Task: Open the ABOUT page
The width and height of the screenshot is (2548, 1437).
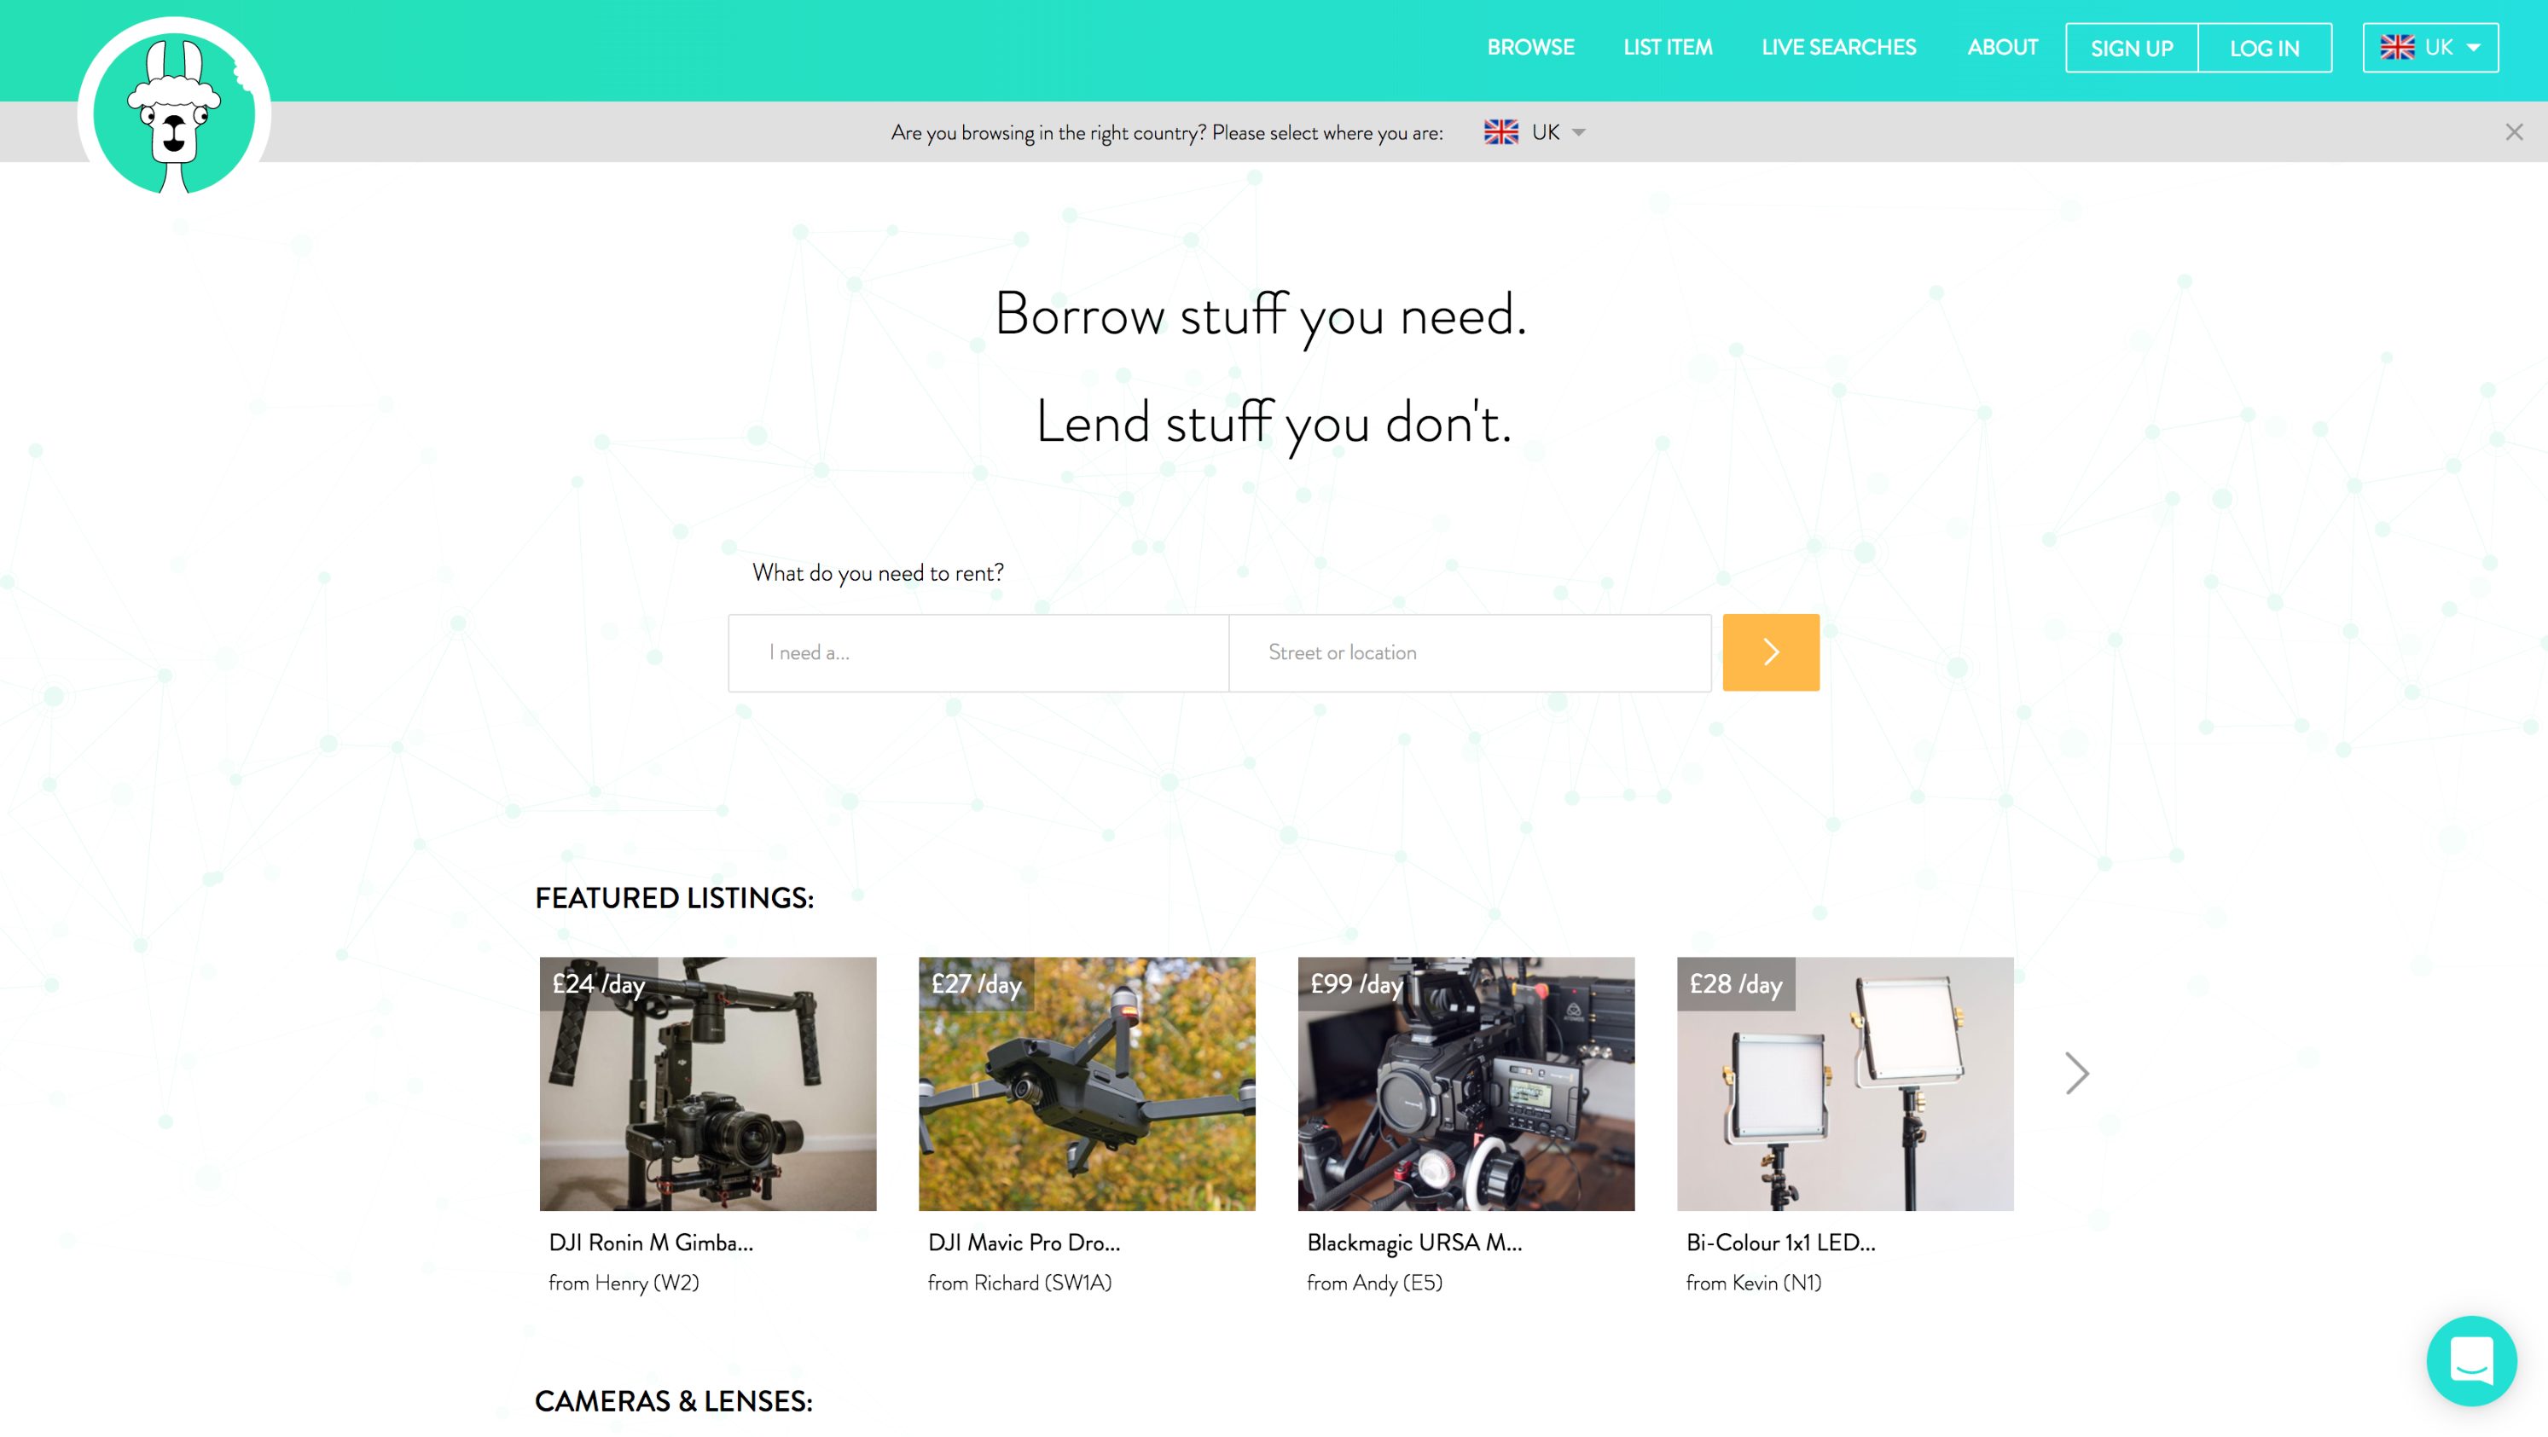Action: point(2002,48)
